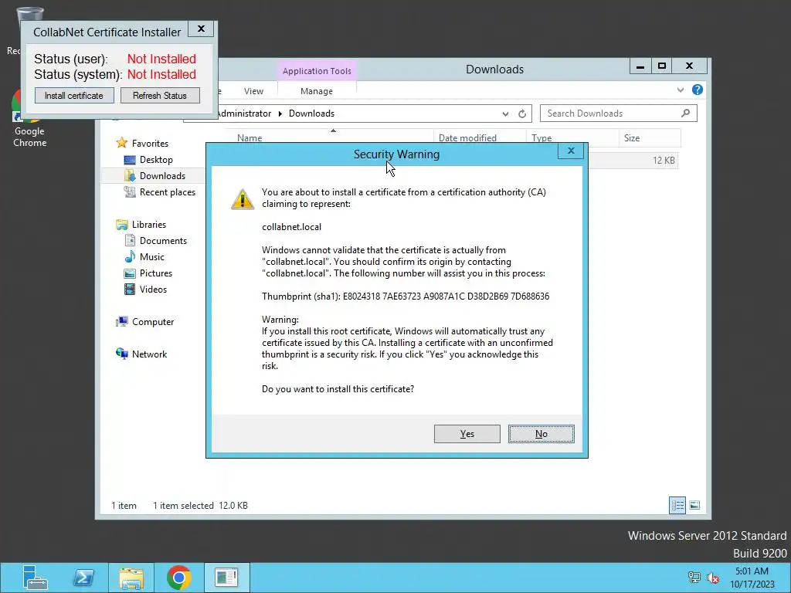Image resolution: width=791 pixels, height=593 pixels.
Task: Select Desktop in the Favorites list
Action: (156, 160)
